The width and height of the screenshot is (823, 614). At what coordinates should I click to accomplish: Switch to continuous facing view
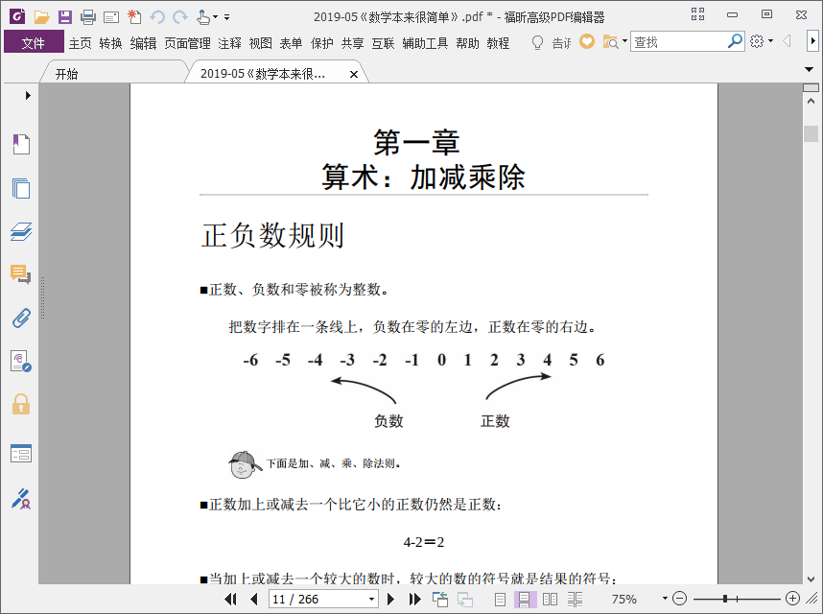coord(575,599)
